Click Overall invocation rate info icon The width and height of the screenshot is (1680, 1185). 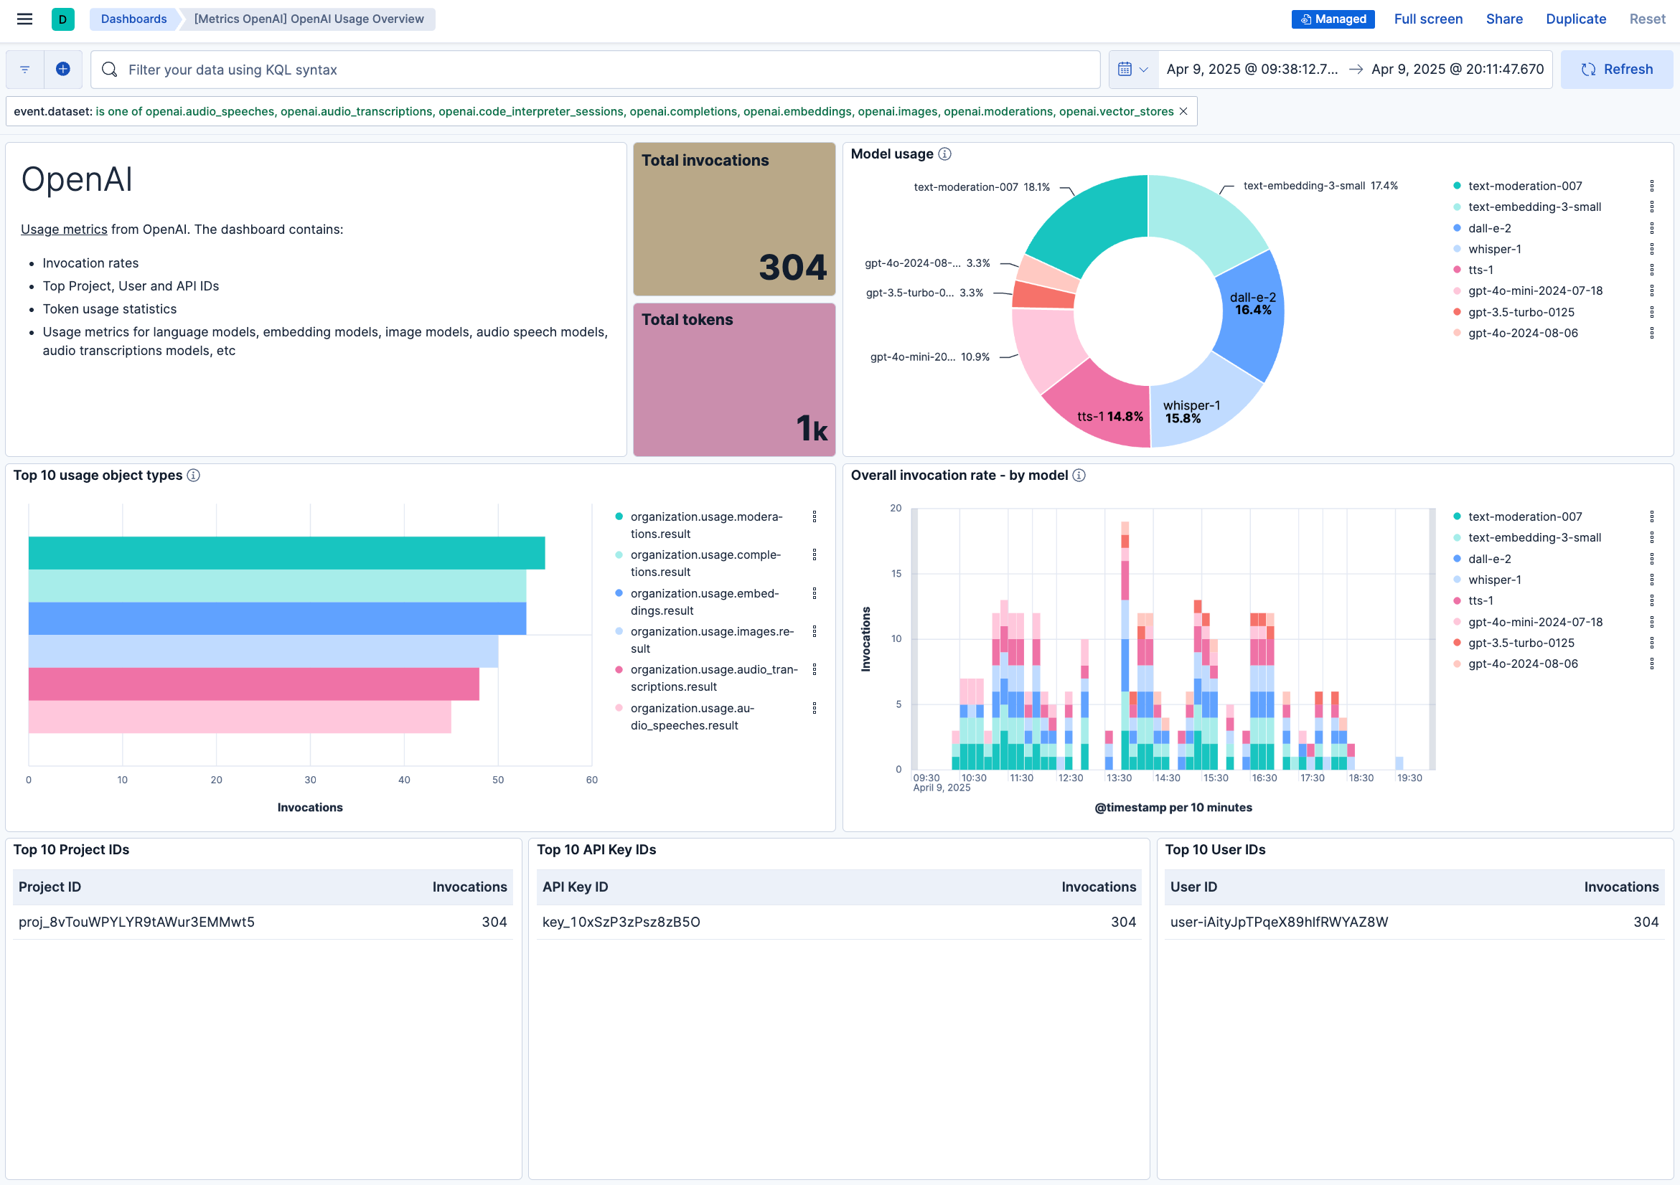[1079, 476]
